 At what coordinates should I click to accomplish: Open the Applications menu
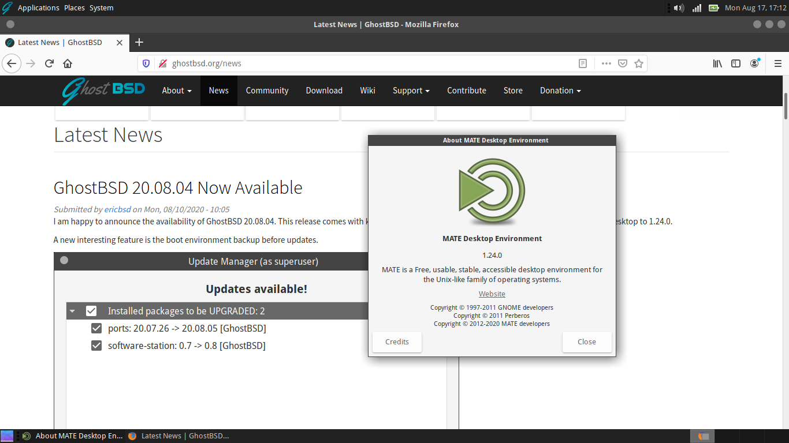coord(38,8)
